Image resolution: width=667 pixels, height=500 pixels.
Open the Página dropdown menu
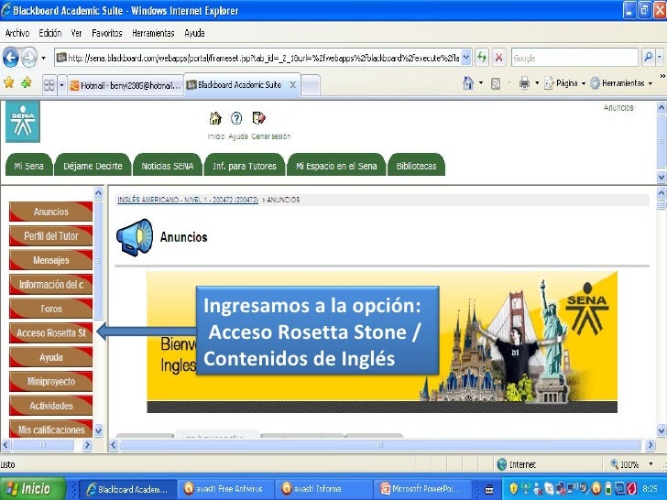click(565, 83)
